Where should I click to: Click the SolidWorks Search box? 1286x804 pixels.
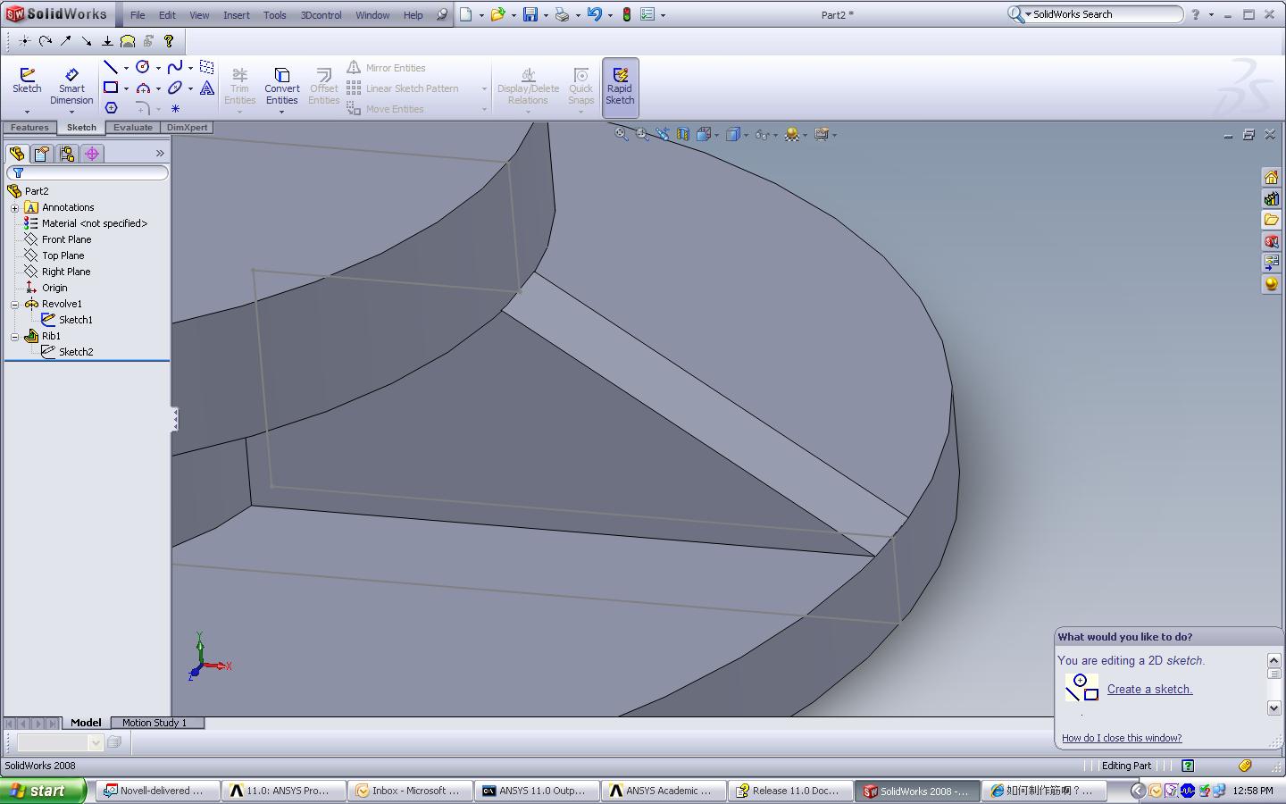[x=1096, y=14]
